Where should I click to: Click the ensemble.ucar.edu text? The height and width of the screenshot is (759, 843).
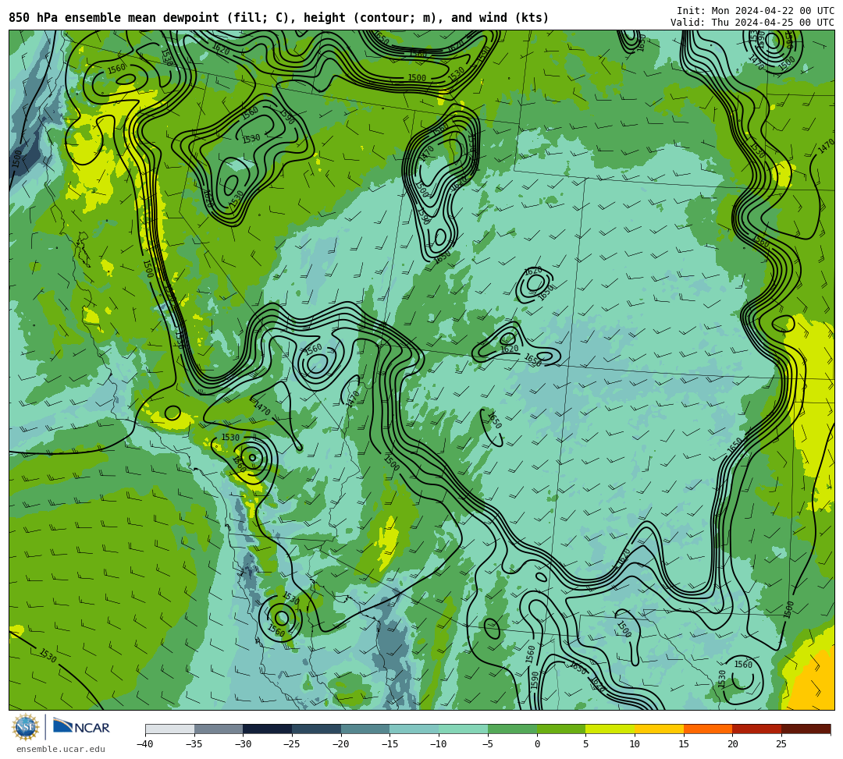[x=61, y=749]
